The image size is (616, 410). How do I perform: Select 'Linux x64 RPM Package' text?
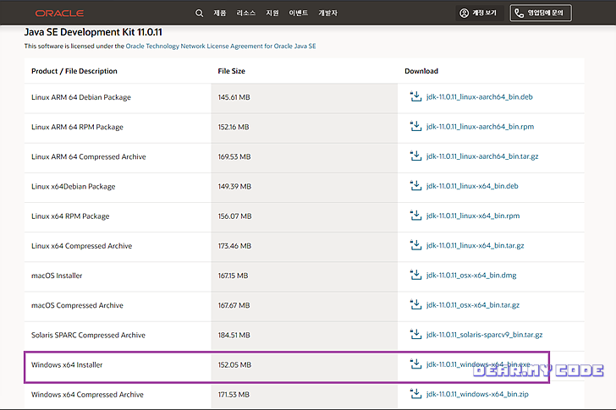pyautogui.click(x=70, y=216)
